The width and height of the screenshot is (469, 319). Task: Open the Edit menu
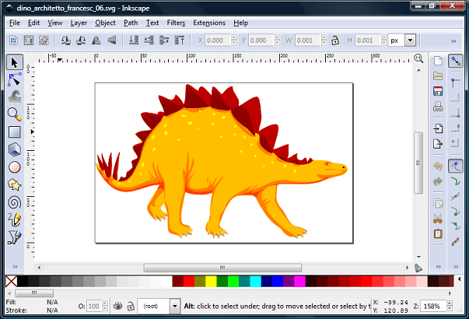[33, 23]
